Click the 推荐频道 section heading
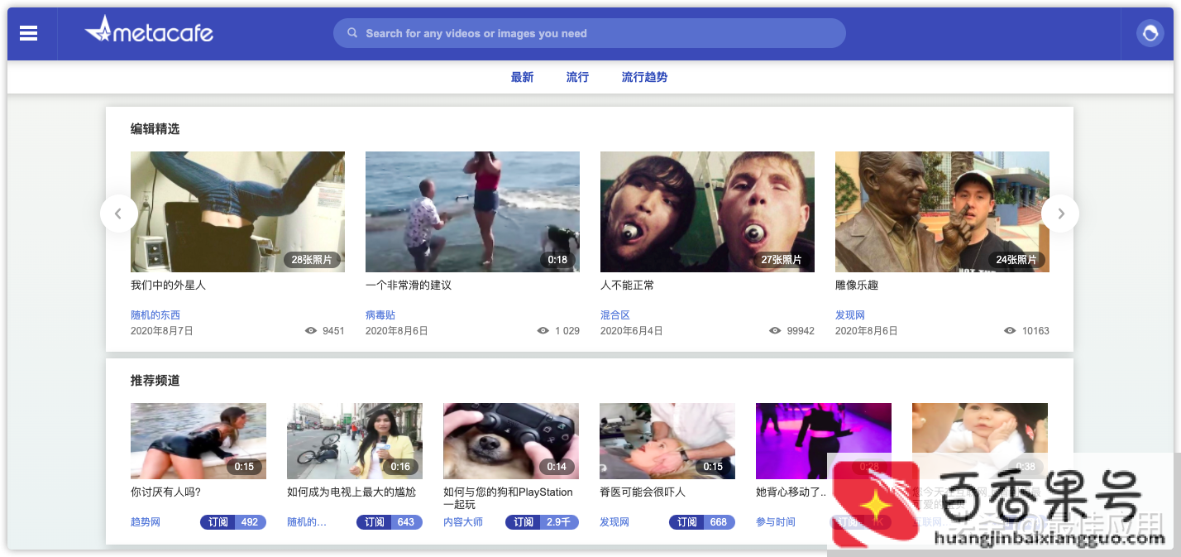This screenshot has width=1181, height=557. (x=155, y=381)
